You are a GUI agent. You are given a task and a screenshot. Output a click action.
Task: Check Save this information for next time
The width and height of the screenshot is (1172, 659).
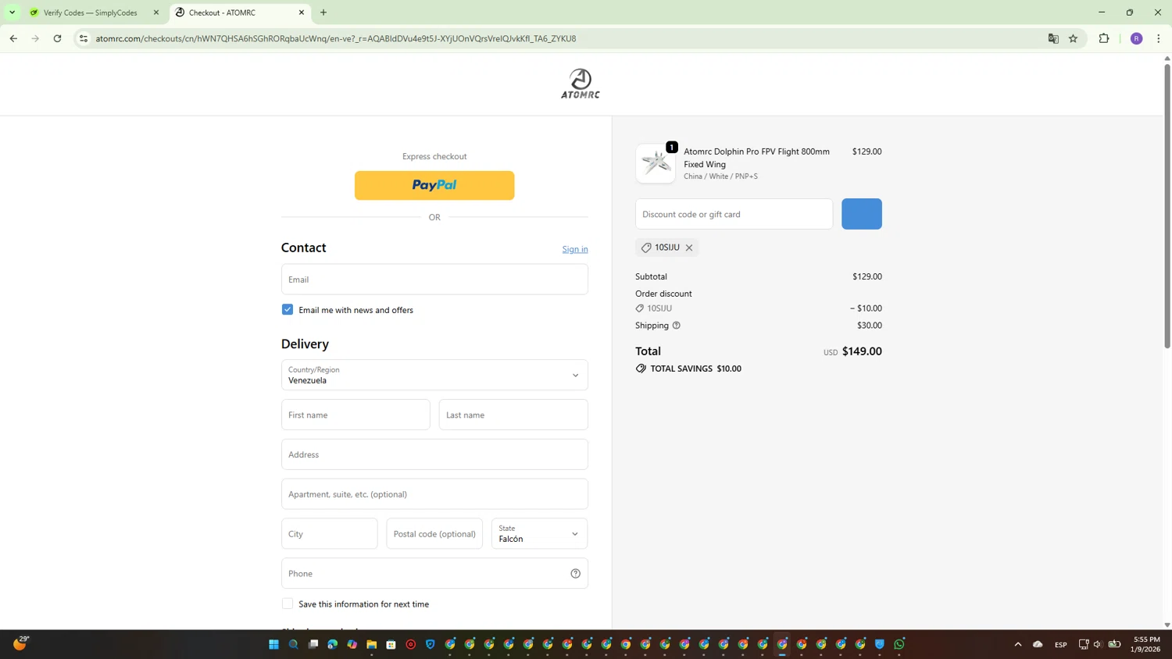[288, 604]
